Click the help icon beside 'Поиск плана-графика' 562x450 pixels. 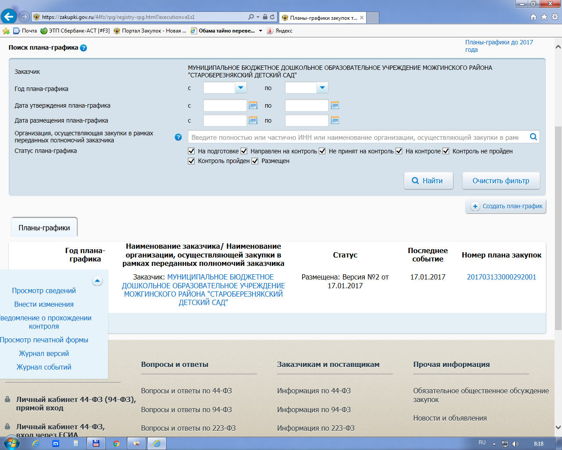point(83,48)
